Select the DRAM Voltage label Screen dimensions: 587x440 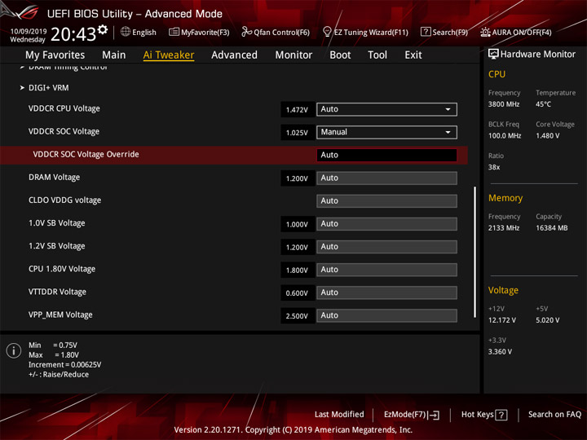55,178
